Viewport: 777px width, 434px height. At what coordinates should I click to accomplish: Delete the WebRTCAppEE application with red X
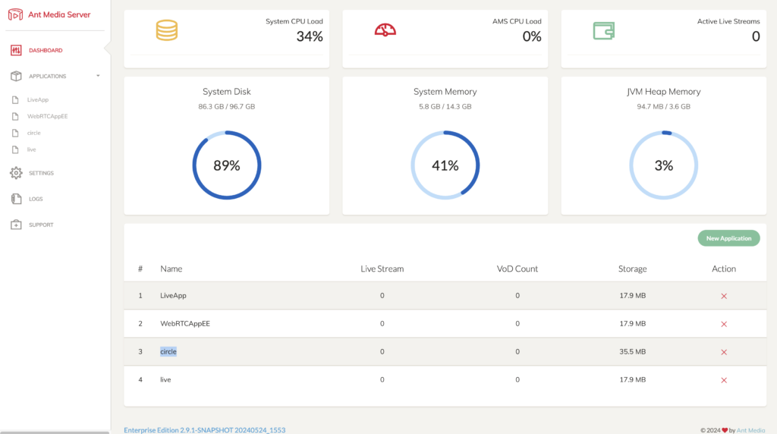click(723, 324)
